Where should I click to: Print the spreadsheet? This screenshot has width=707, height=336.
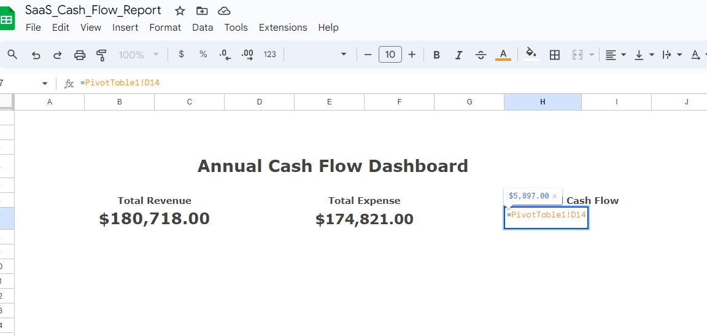pyautogui.click(x=80, y=55)
